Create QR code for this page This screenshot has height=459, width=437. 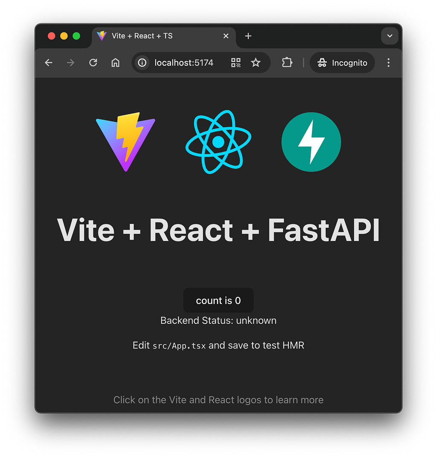click(236, 63)
